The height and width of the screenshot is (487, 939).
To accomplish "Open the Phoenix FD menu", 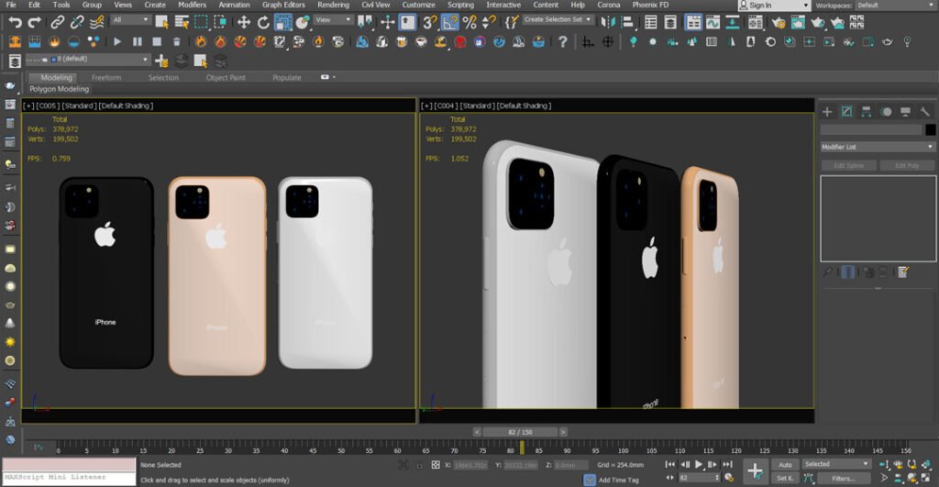I will pos(650,5).
